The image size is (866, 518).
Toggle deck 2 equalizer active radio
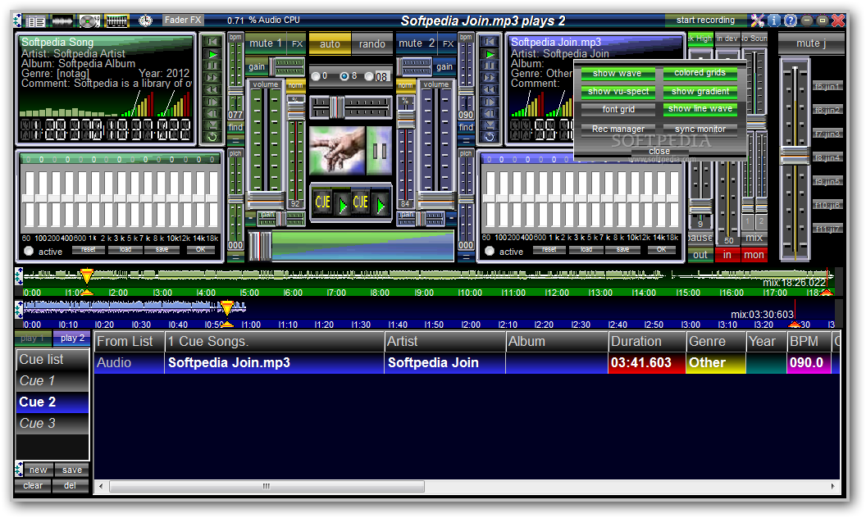(x=490, y=252)
